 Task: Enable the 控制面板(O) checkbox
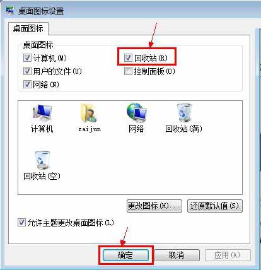128,71
